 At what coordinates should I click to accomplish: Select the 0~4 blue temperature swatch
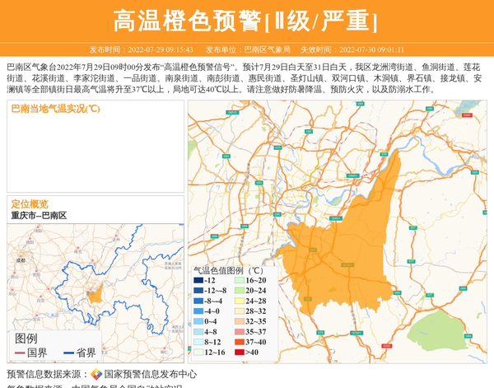(x=198, y=322)
